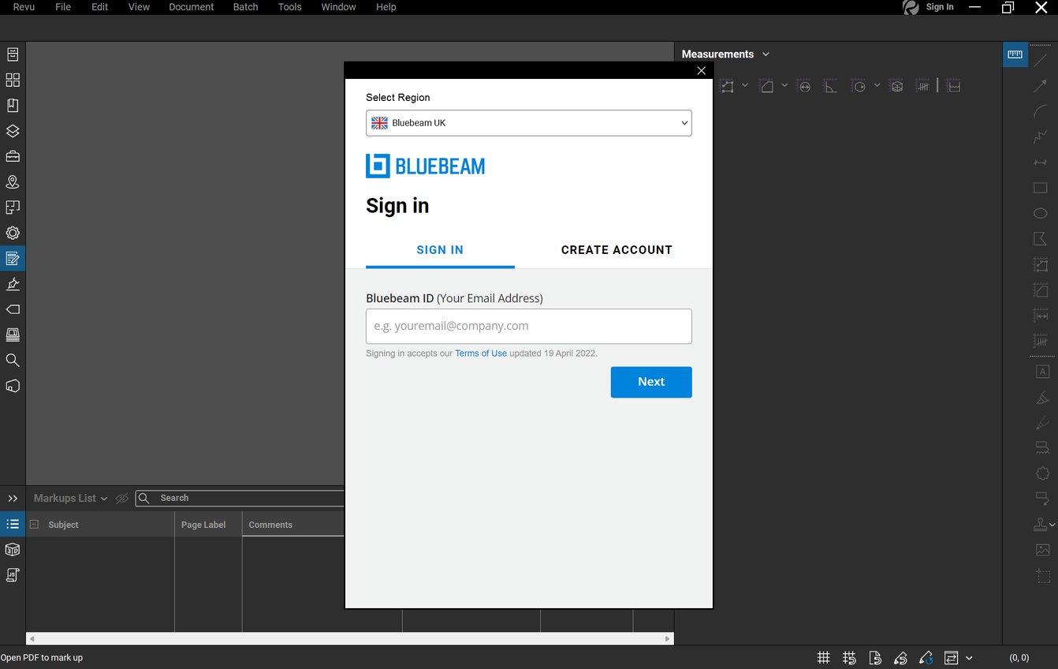1058x669 pixels.
Task: Open the Markups List dropdown chevron
Action: pyautogui.click(x=105, y=498)
